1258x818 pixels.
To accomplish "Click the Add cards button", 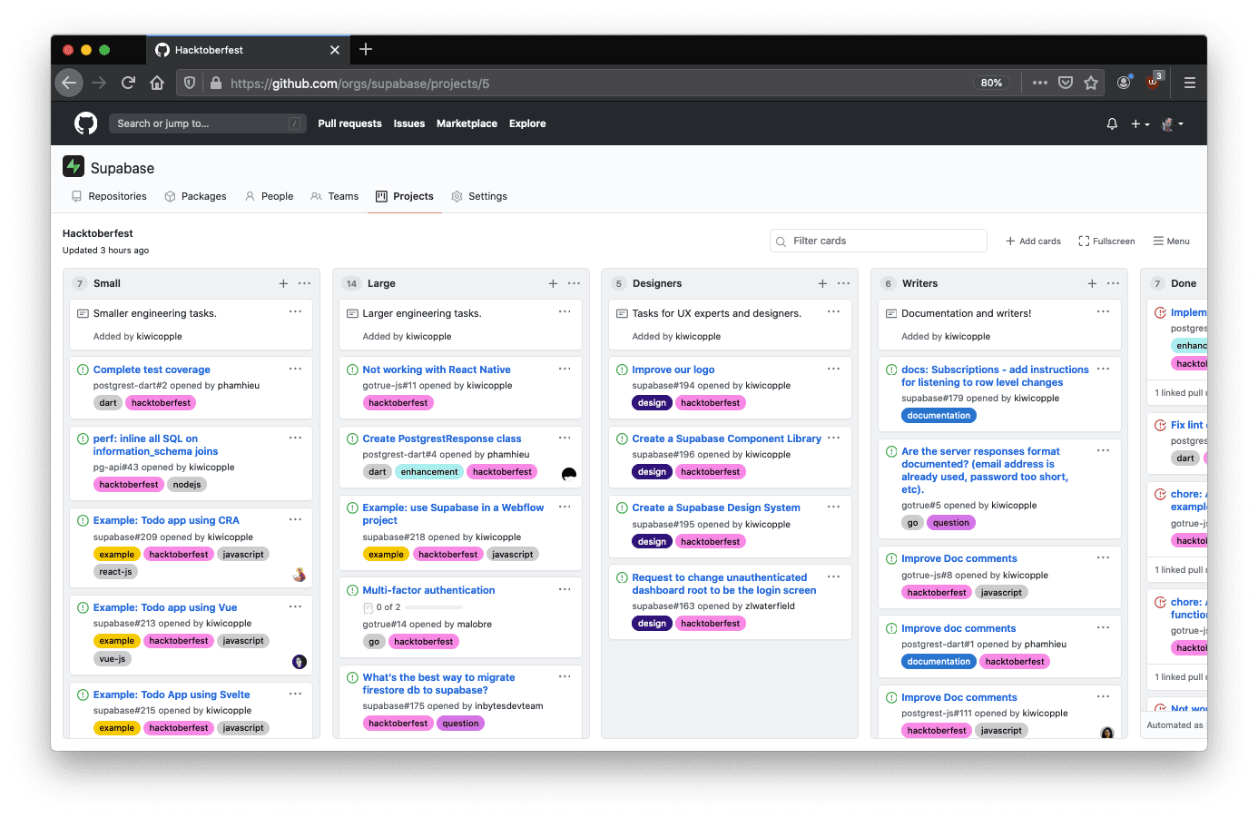I will coord(1033,241).
